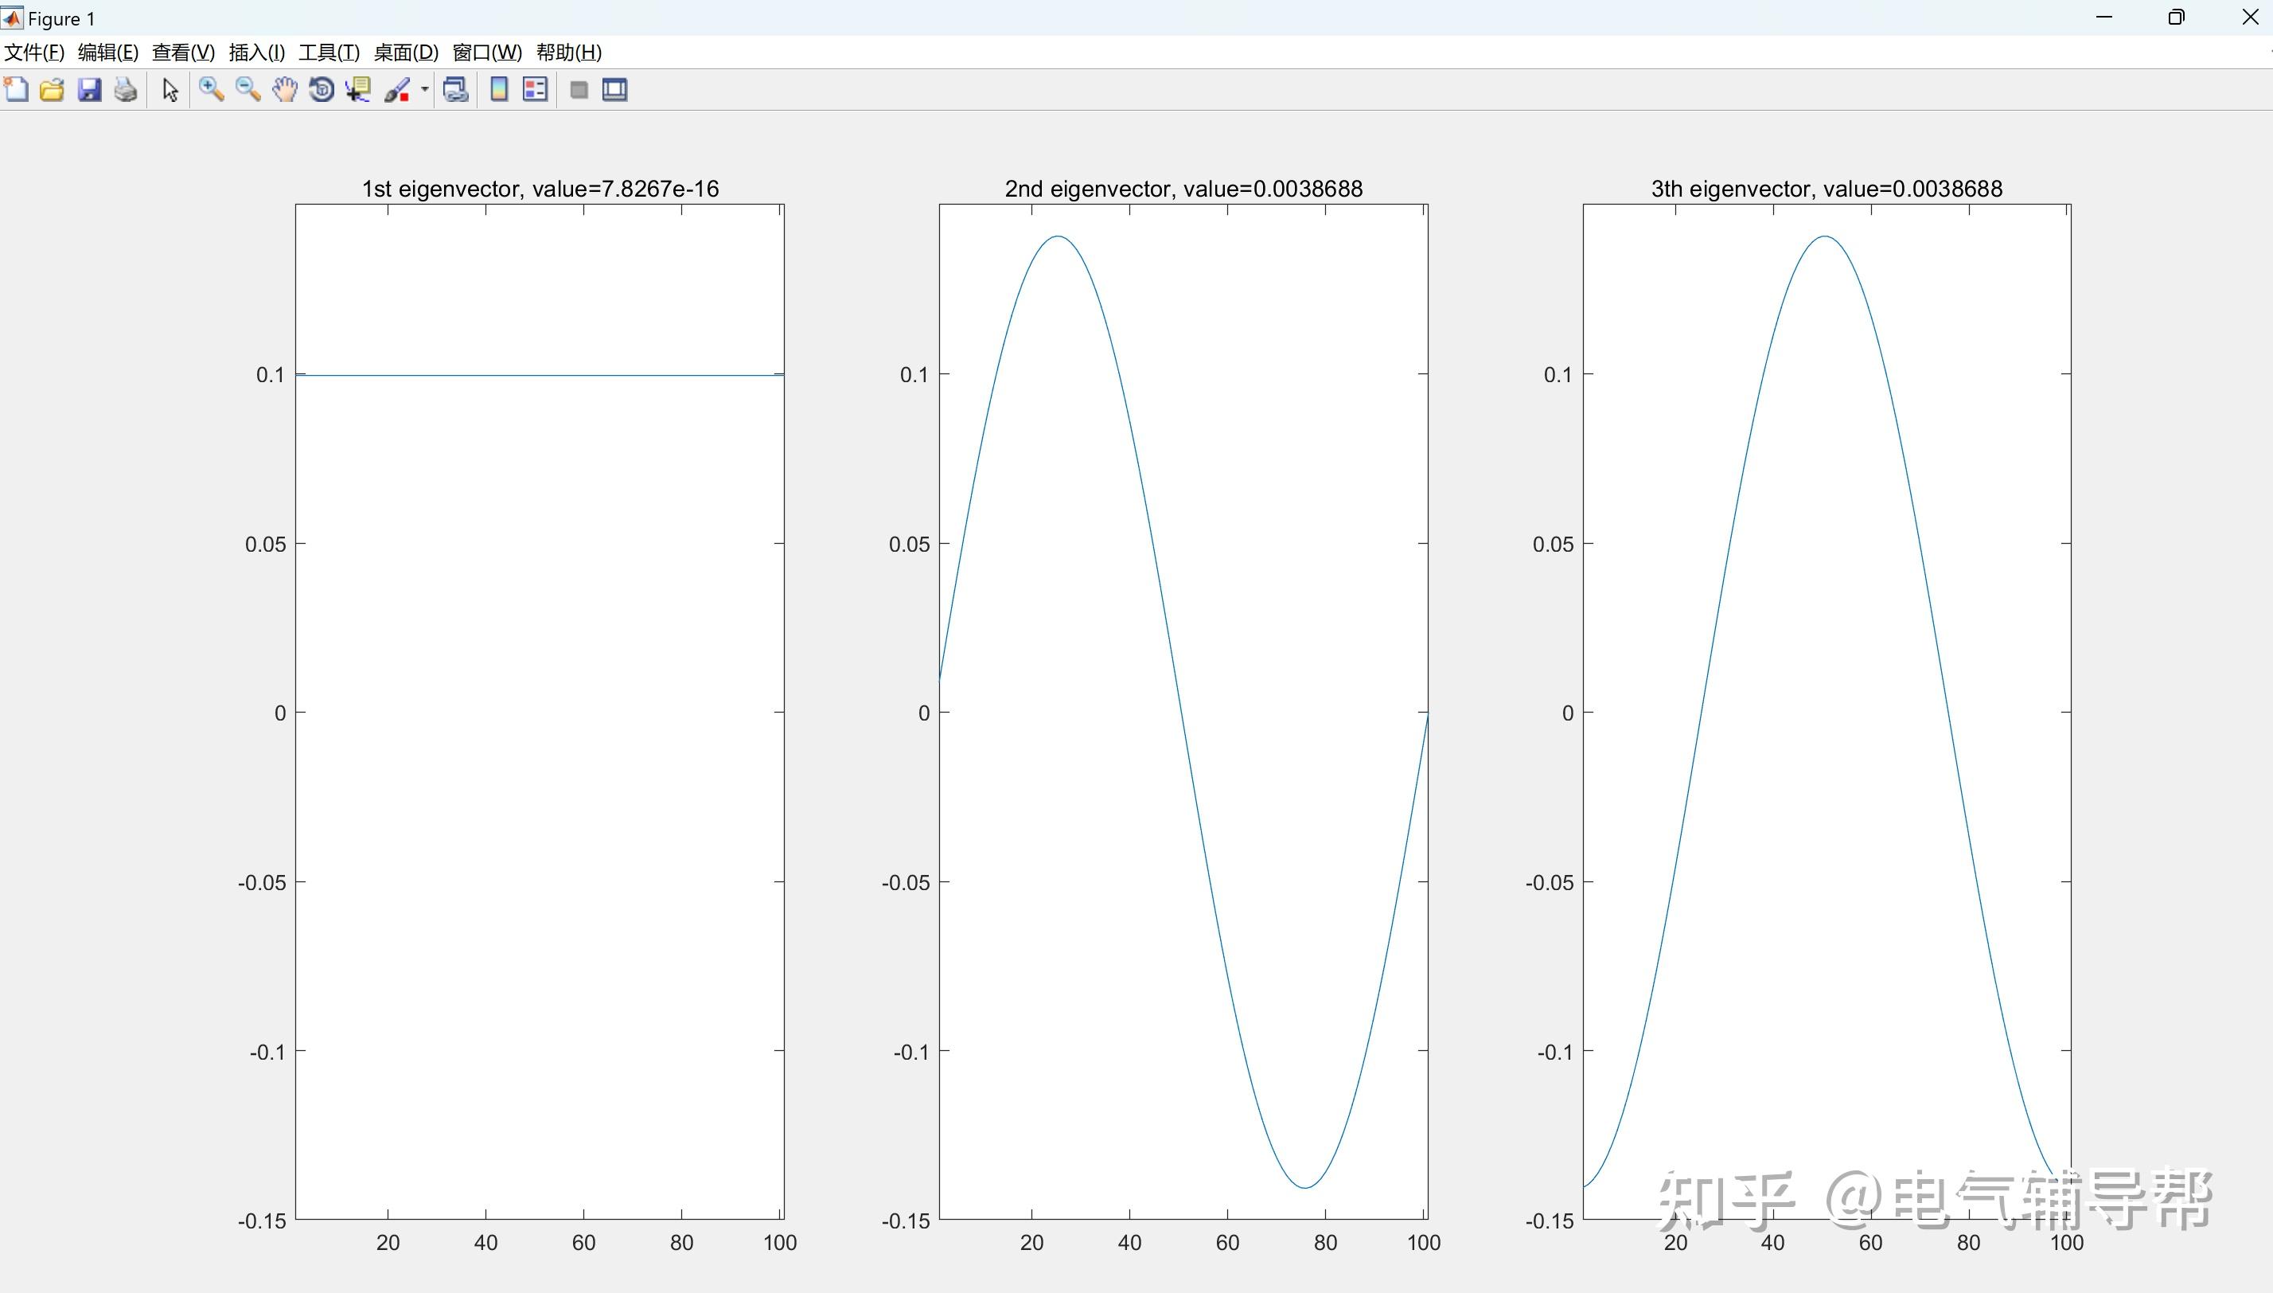Viewport: 2273px width, 1293px height.
Task: Open the 工具(T) menu
Action: [x=329, y=53]
